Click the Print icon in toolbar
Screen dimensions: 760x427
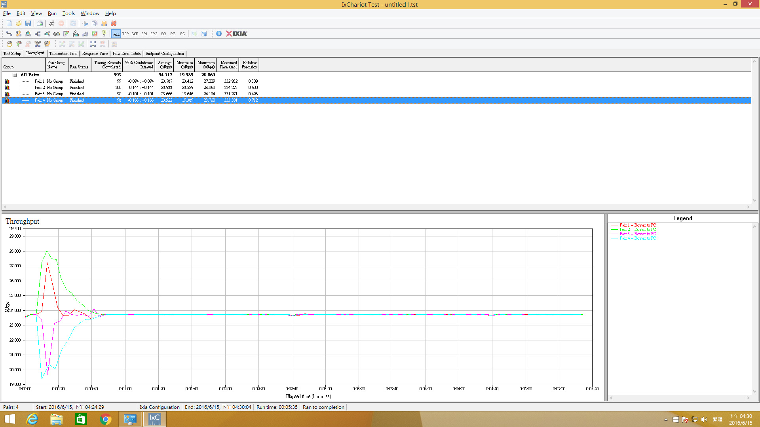tap(40, 23)
